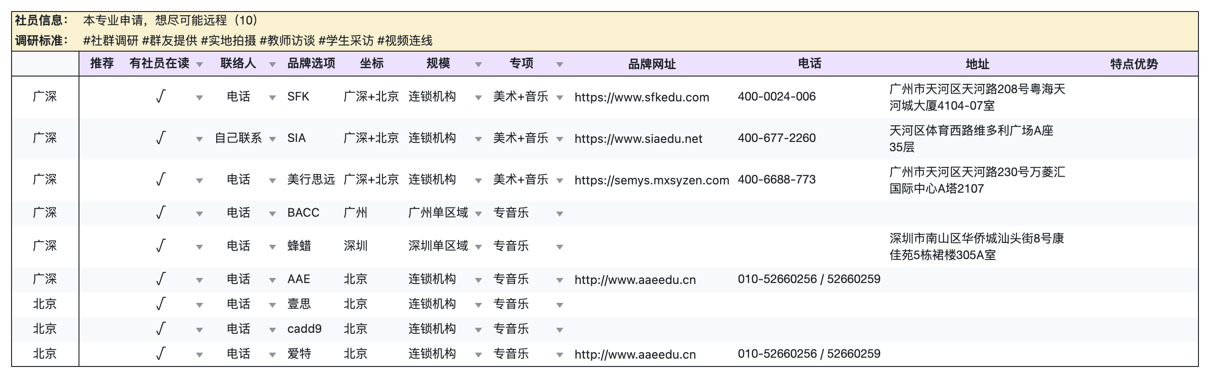
Task: Select the 品牌网址 column header
Action: pos(652,64)
